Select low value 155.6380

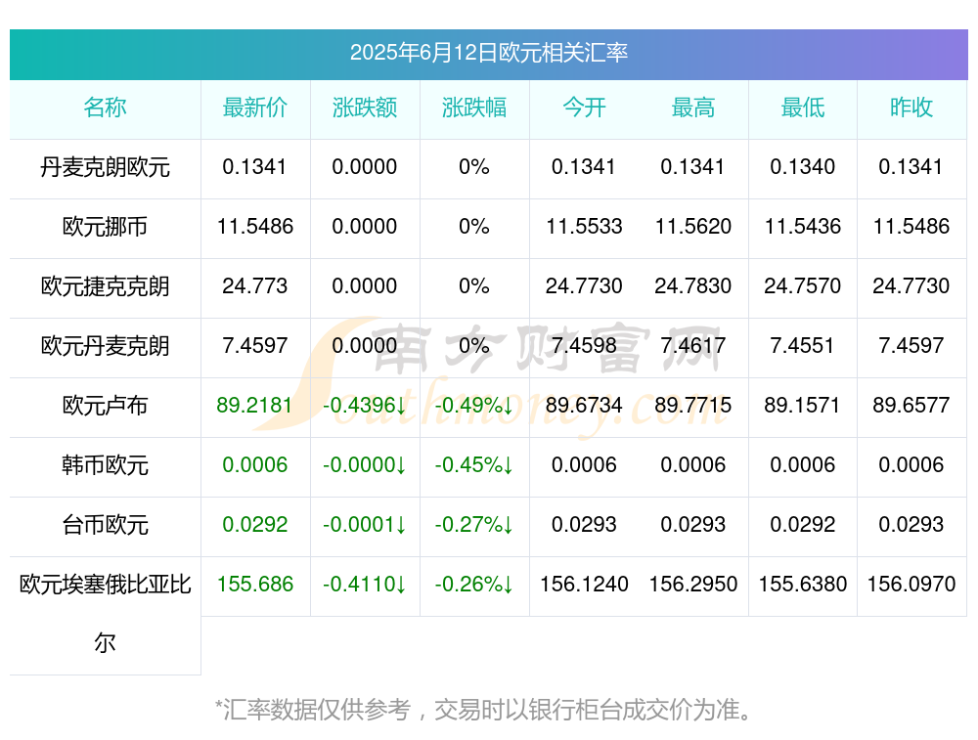point(803,585)
